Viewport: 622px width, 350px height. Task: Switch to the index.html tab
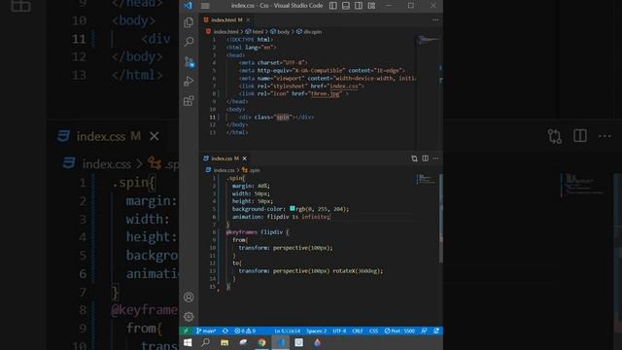tap(226, 19)
